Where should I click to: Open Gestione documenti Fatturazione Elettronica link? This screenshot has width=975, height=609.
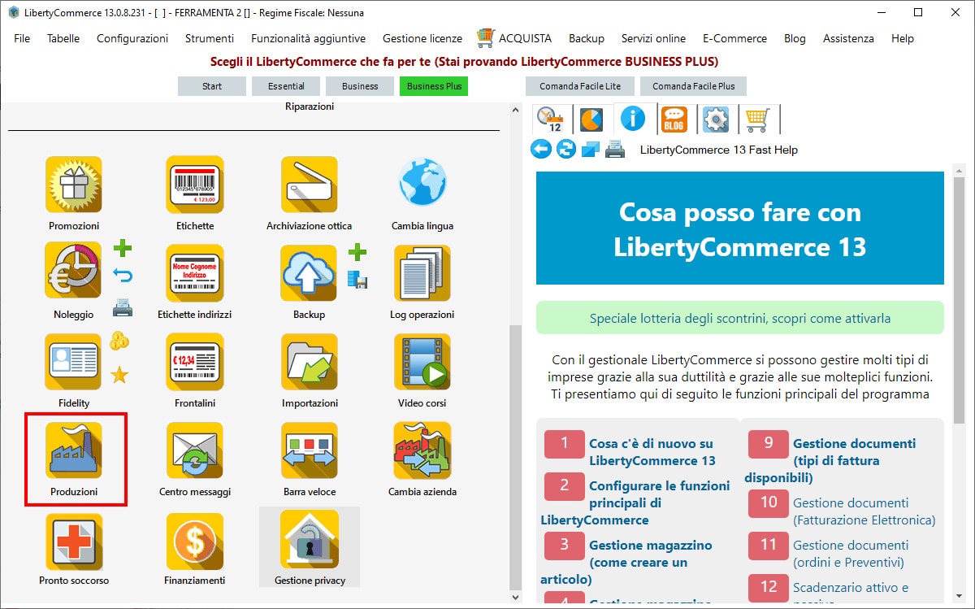point(864,511)
